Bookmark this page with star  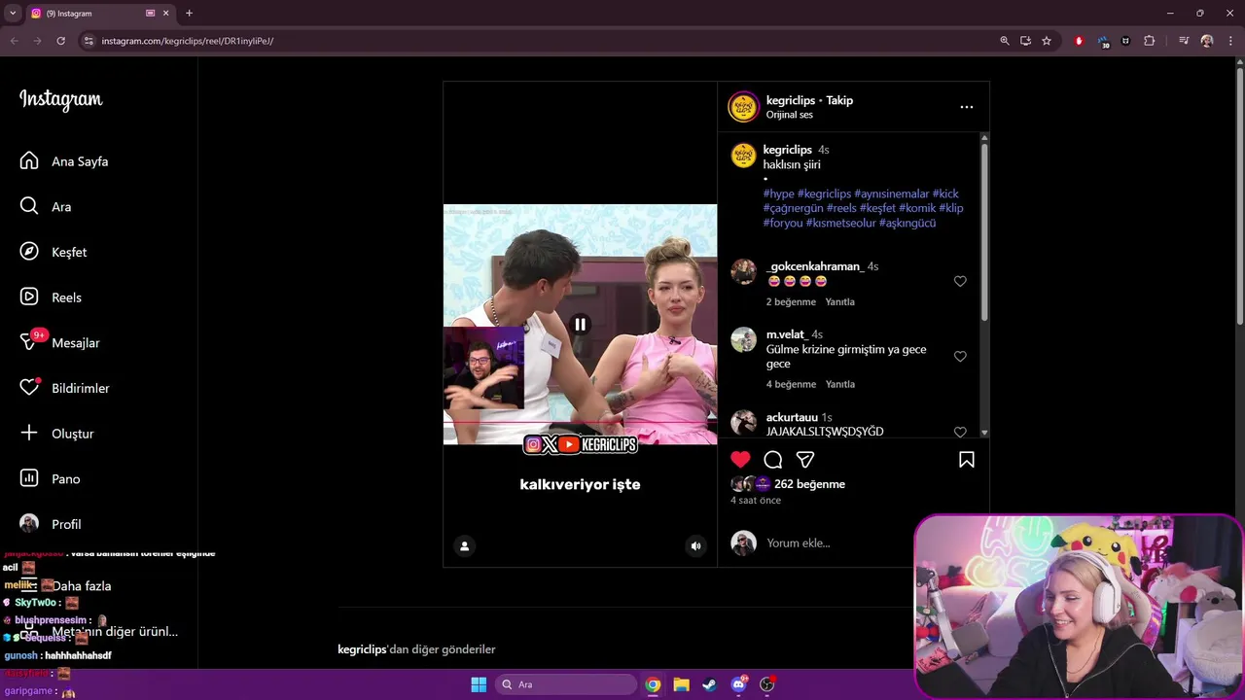point(1047,41)
